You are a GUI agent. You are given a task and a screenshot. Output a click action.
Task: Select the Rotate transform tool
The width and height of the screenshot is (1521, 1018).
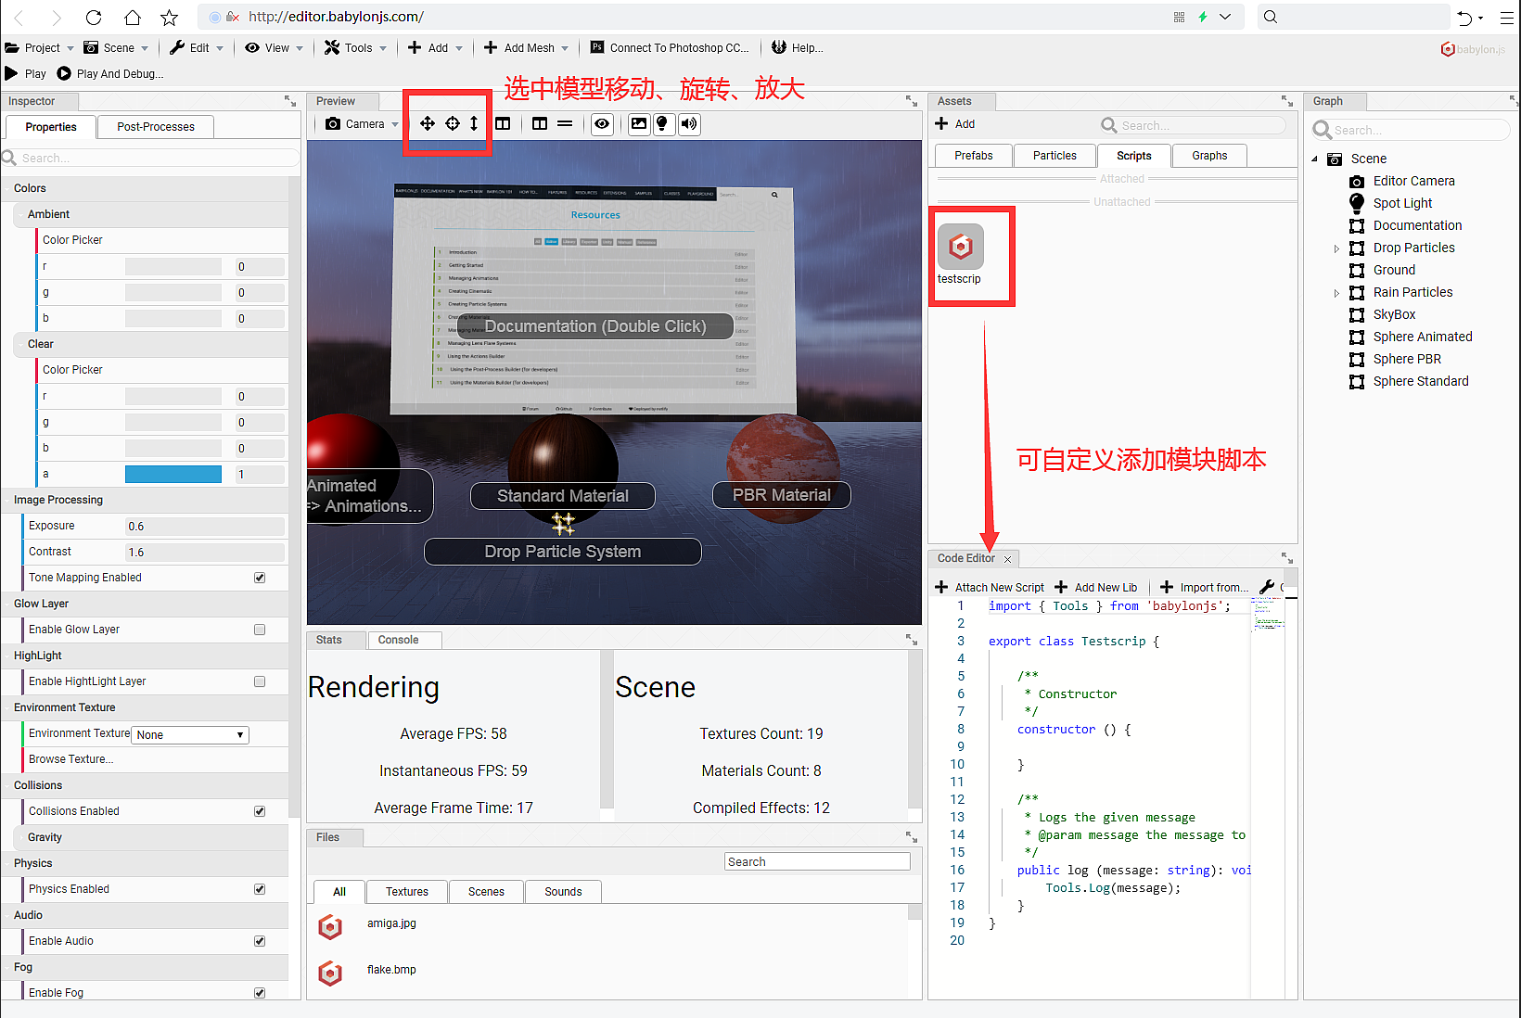[452, 122]
